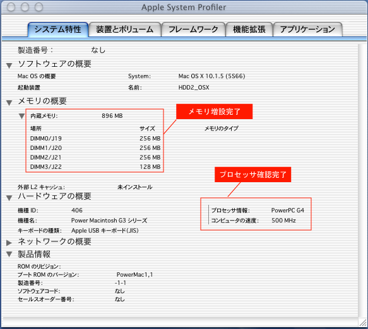The height and width of the screenshot is (329, 368).
Task: Select the DIMM3/J22 memory row
Action: (x=95, y=167)
